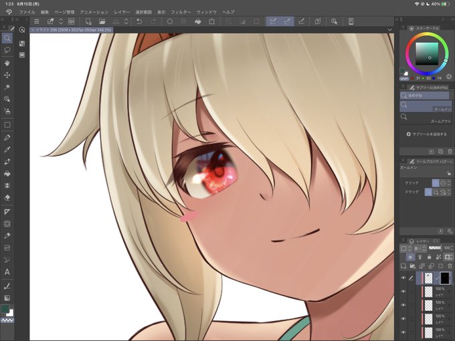Open the command bar hamburger menu
Viewport: 455px width, 341px height.
[x=37, y=21]
